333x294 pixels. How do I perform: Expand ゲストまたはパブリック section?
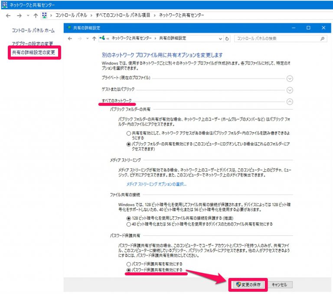[290, 90]
